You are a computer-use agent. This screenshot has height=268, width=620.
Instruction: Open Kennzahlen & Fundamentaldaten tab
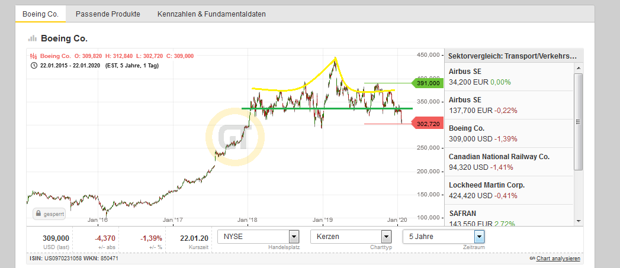click(x=211, y=14)
